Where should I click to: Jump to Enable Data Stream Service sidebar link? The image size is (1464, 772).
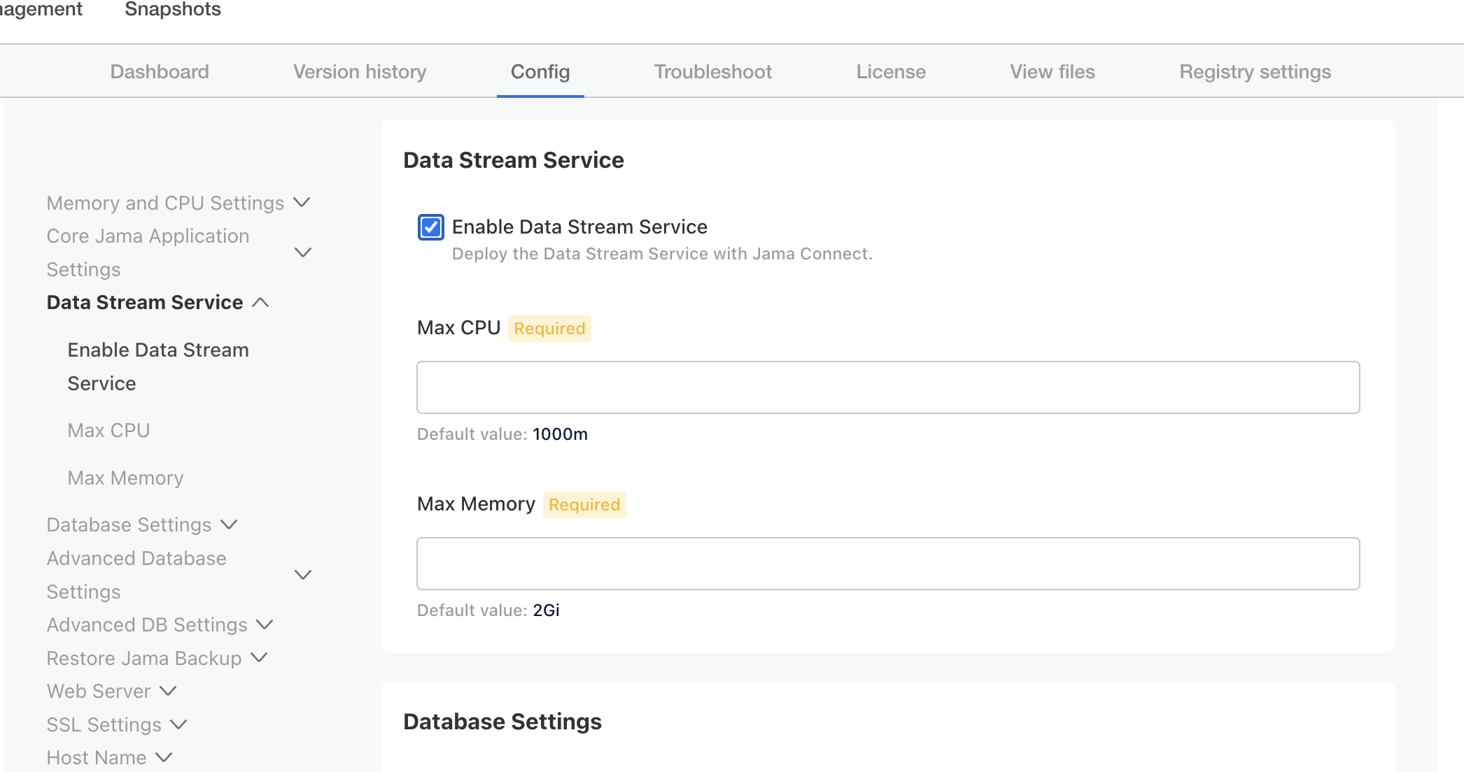158,366
